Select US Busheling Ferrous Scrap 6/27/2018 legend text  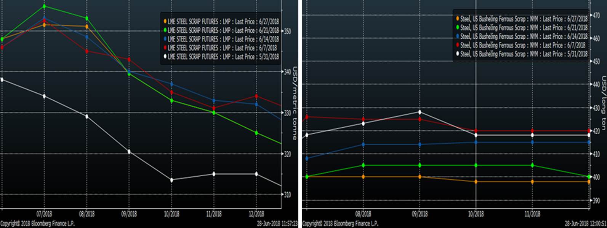(x=524, y=19)
